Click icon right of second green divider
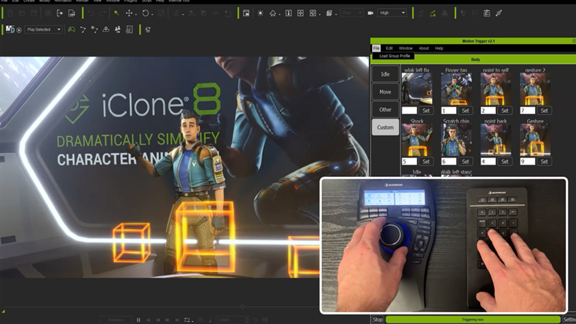Screen dimensions: 576x324 [x=148, y=30]
